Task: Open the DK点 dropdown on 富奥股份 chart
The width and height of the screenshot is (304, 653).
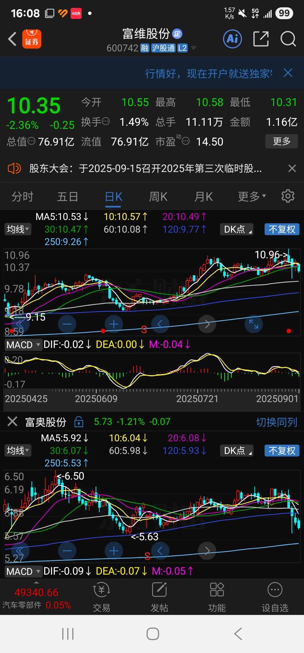Action: click(237, 451)
